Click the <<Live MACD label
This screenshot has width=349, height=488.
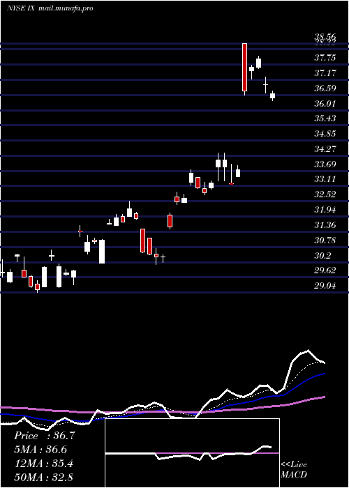(x=294, y=469)
